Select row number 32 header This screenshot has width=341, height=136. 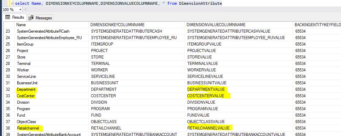click(x=9, y=89)
